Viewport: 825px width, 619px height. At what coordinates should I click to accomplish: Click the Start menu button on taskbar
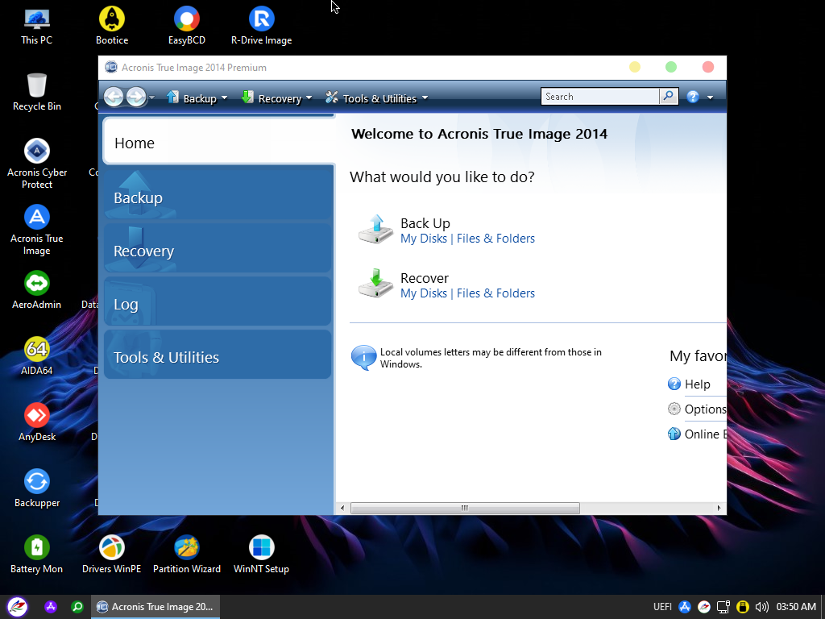point(17,607)
